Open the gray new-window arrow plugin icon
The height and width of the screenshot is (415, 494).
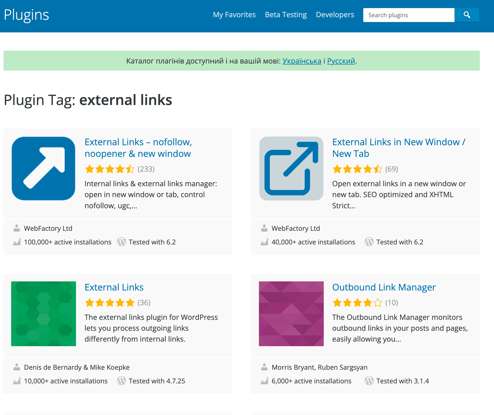[x=291, y=169]
